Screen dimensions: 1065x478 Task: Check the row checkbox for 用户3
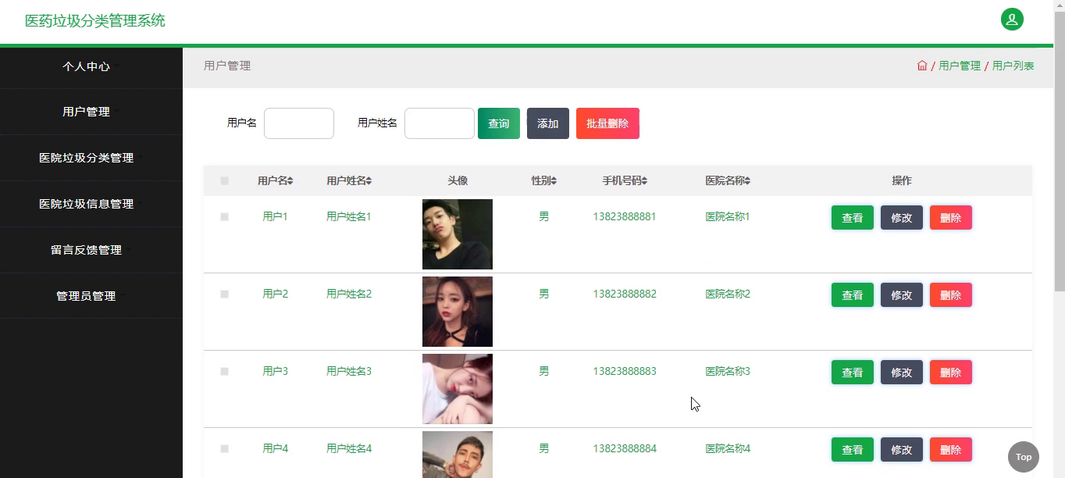[224, 371]
